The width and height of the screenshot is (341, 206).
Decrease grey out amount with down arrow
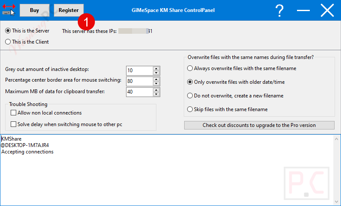[156, 73]
